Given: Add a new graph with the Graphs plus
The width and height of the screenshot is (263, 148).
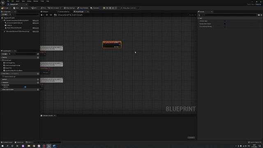Looking at the screenshot, I should click(x=38, y=58).
